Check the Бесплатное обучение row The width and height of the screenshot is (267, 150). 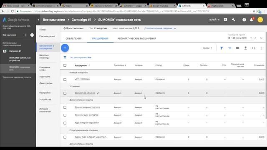click(65, 93)
